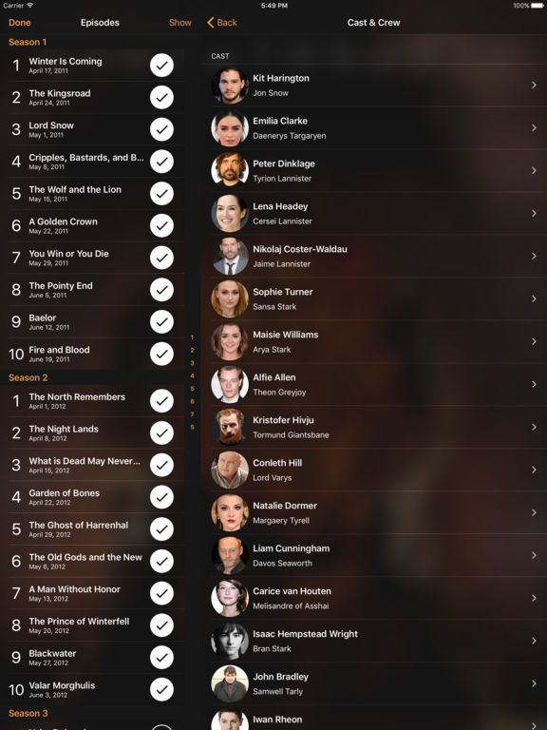Viewport: 547px width, 730px height.
Task: Tap Sophie Turner's circular photo
Action: (x=230, y=298)
